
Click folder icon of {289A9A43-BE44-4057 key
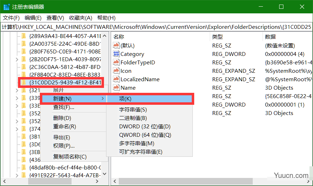(x=24, y=36)
